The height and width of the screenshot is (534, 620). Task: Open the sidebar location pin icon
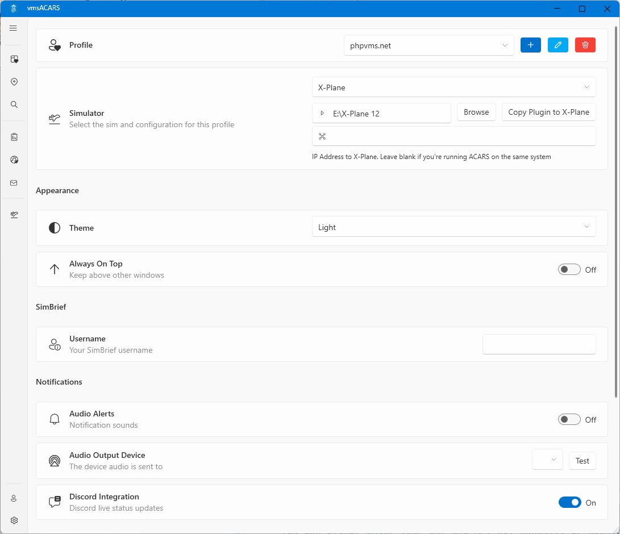tap(14, 82)
